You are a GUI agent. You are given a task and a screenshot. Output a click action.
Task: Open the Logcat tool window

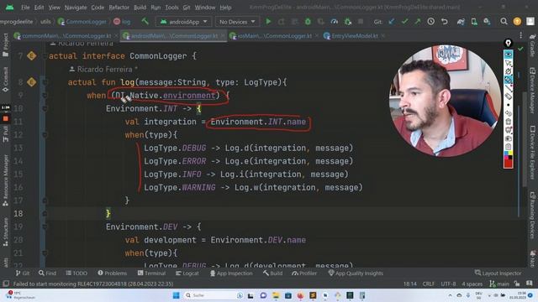[187, 273]
